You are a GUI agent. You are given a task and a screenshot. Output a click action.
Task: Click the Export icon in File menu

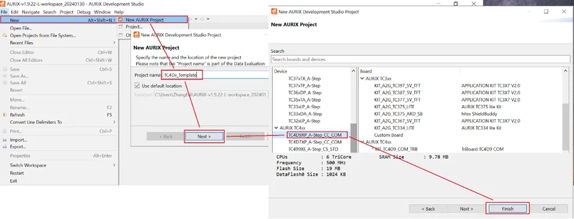pyautogui.click(x=5, y=146)
